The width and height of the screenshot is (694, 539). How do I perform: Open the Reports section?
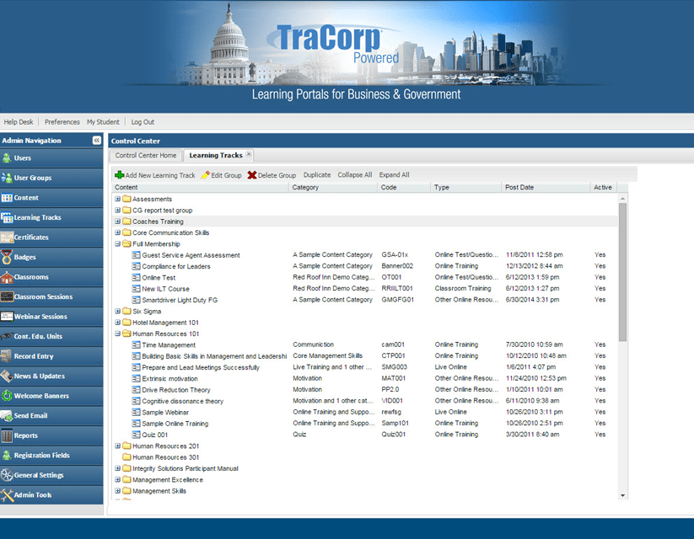click(x=26, y=435)
